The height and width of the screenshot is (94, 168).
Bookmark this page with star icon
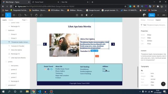[125, 6]
